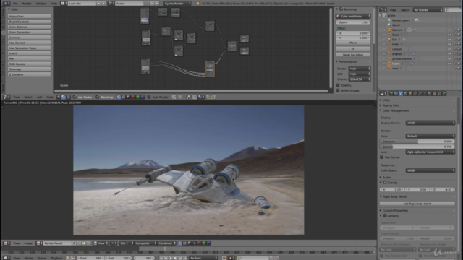Open the Display Device sRGB dropdown
Image resolution: width=463 pixels, height=260 pixels.
click(x=430, y=123)
